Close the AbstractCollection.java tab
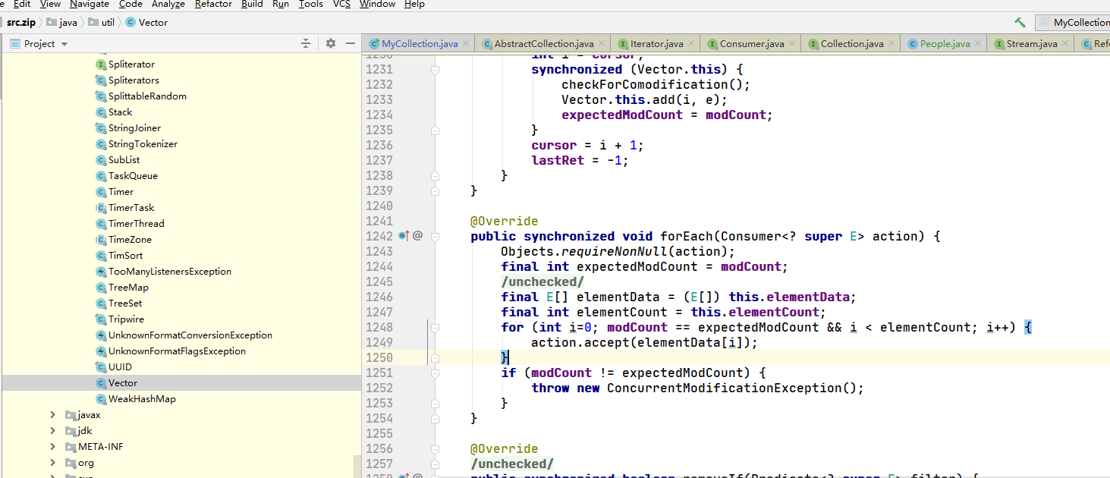This screenshot has height=478, width=1110. (x=602, y=44)
